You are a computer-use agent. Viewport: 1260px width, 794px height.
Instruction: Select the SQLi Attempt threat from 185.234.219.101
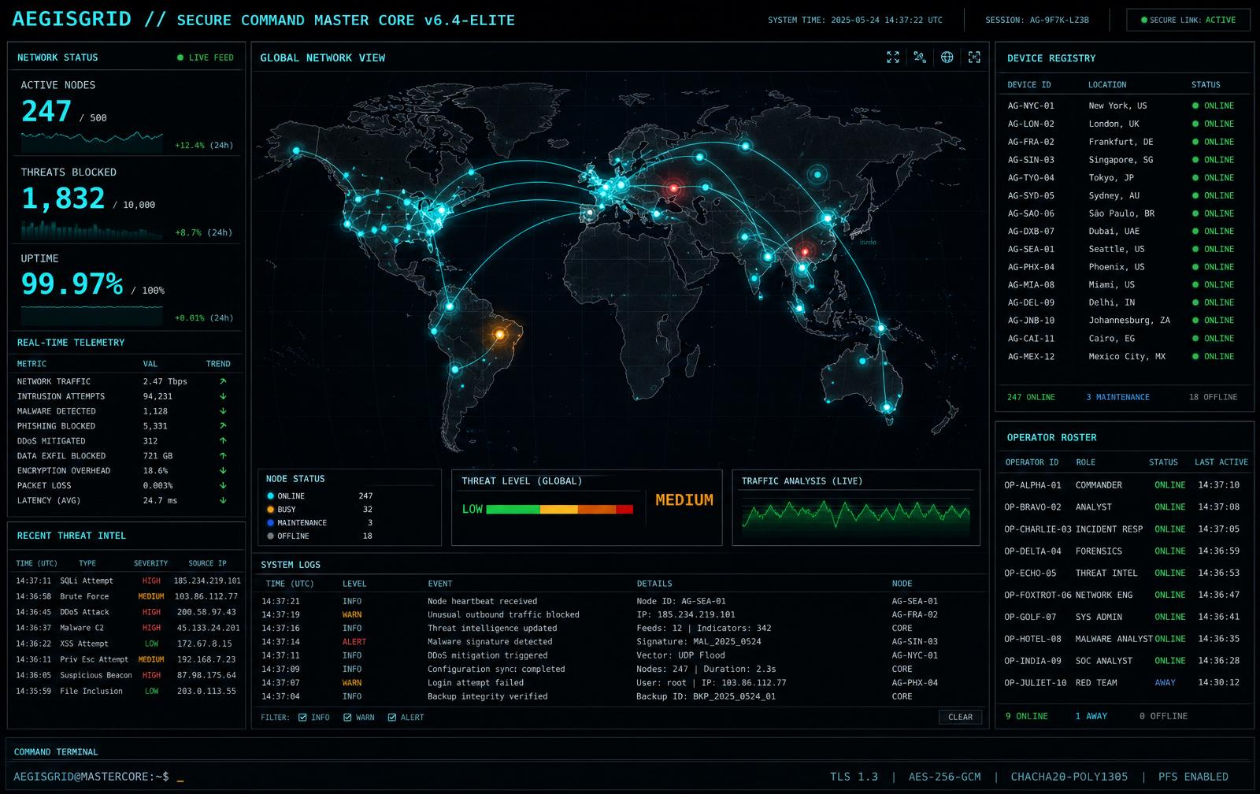coord(128,581)
